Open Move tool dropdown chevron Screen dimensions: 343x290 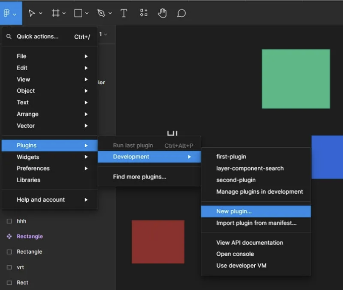[x=41, y=13]
